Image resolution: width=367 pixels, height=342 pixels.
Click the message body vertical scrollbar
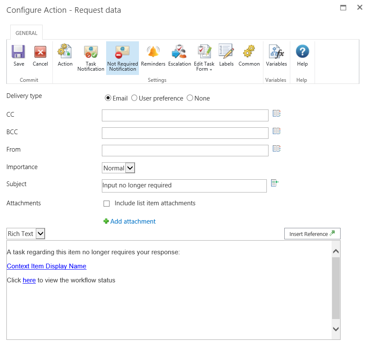(x=336, y=288)
